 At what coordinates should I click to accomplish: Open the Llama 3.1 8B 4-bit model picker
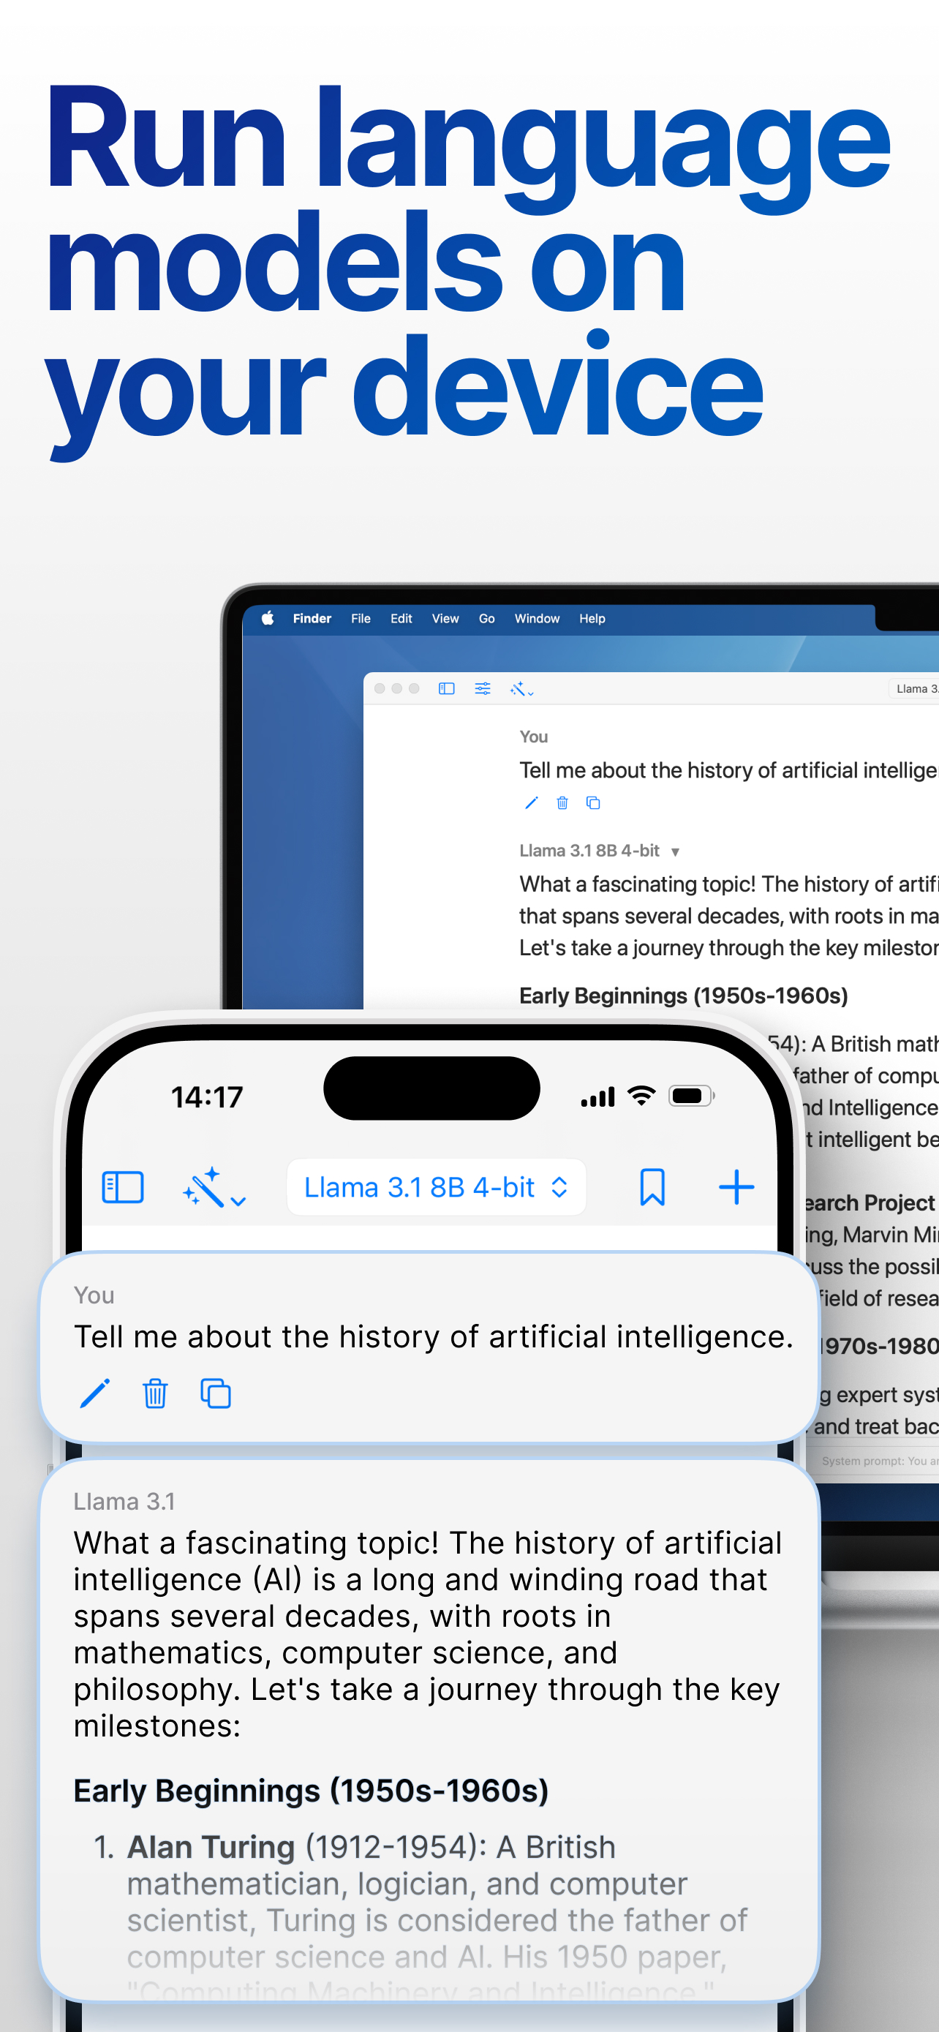click(x=436, y=1187)
